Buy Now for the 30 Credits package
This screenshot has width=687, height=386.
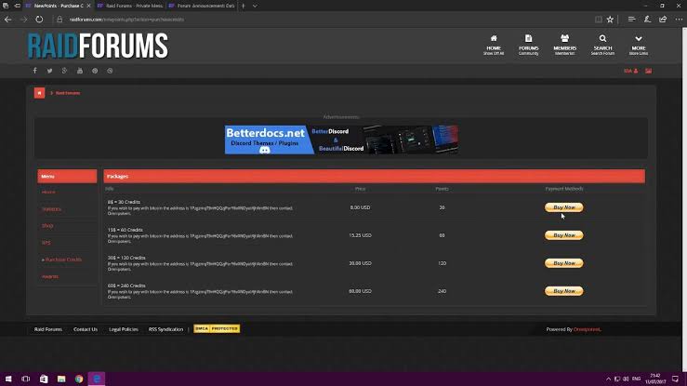(564, 207)
